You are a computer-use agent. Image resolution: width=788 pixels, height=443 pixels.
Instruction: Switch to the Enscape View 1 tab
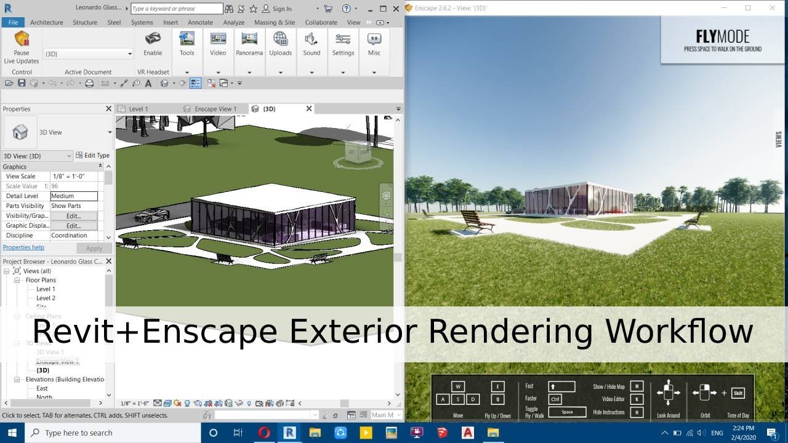tap(215, 109)
